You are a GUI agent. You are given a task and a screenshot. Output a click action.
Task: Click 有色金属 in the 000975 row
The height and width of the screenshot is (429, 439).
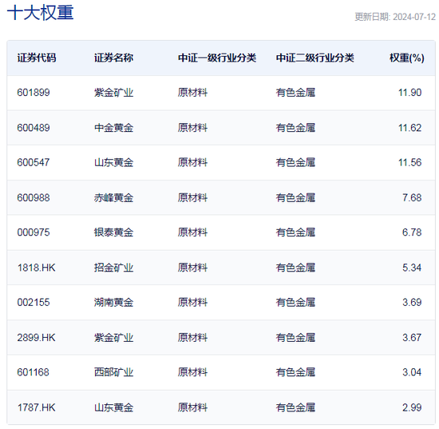[x=295, y=232]
